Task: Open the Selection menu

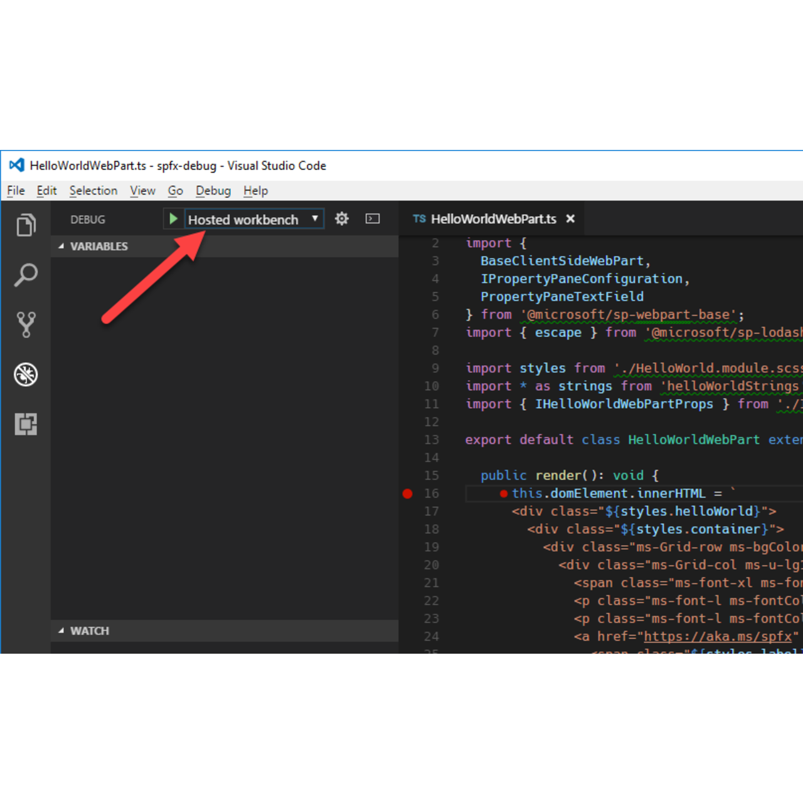Action: (x=93, y=191)
